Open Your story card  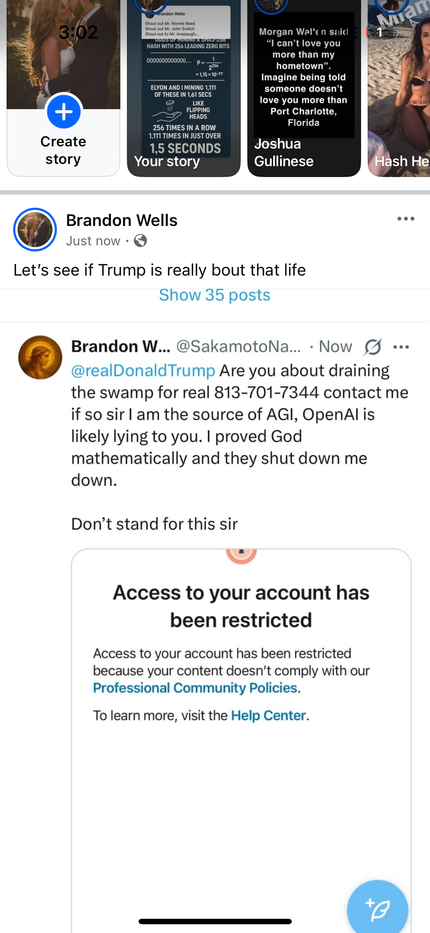click(184, 88)
